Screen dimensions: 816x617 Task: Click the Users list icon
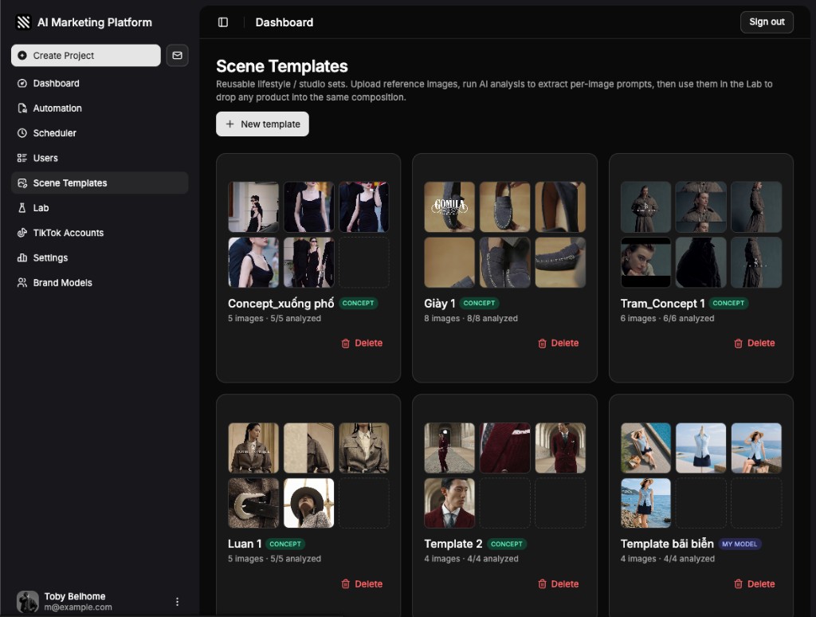22,158
